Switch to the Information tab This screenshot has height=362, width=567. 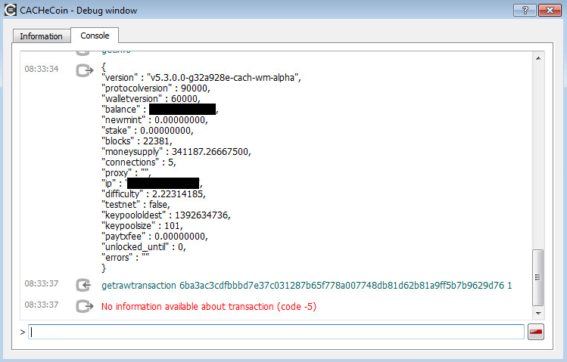pos(41,36)
